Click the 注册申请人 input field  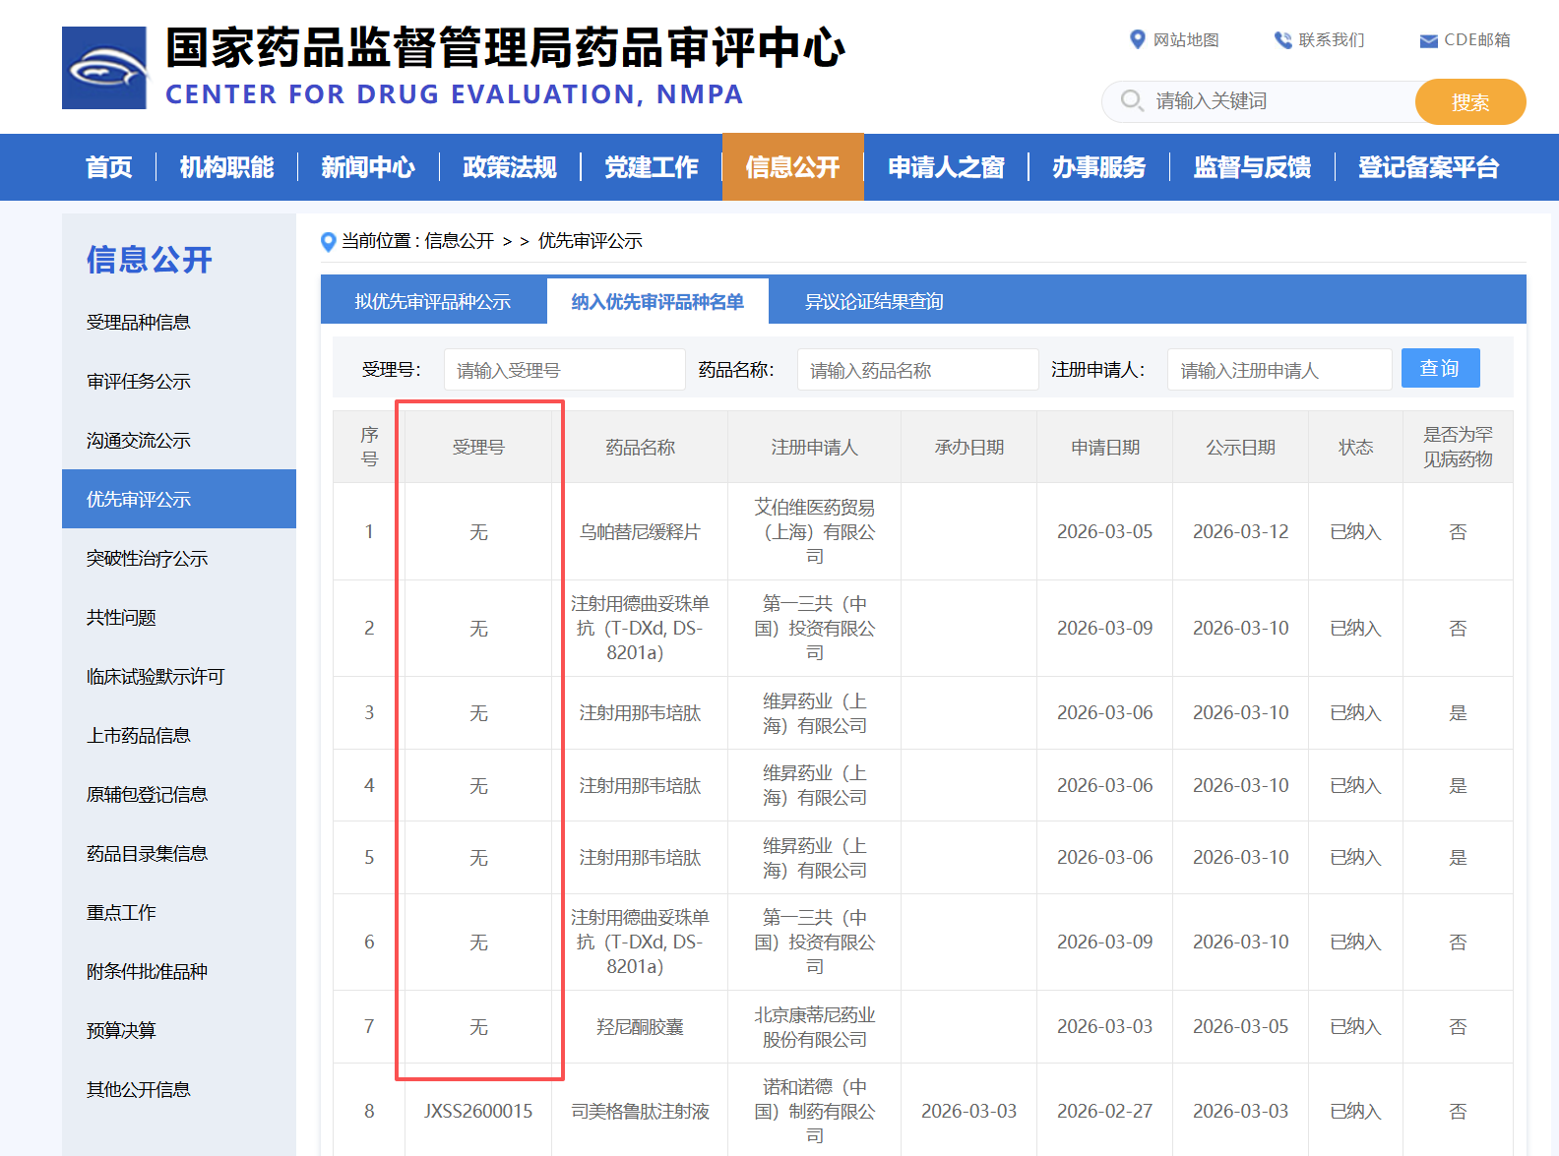(x=1278, y=370)
